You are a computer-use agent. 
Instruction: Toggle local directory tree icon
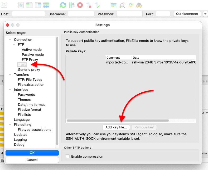click(30, 5)
